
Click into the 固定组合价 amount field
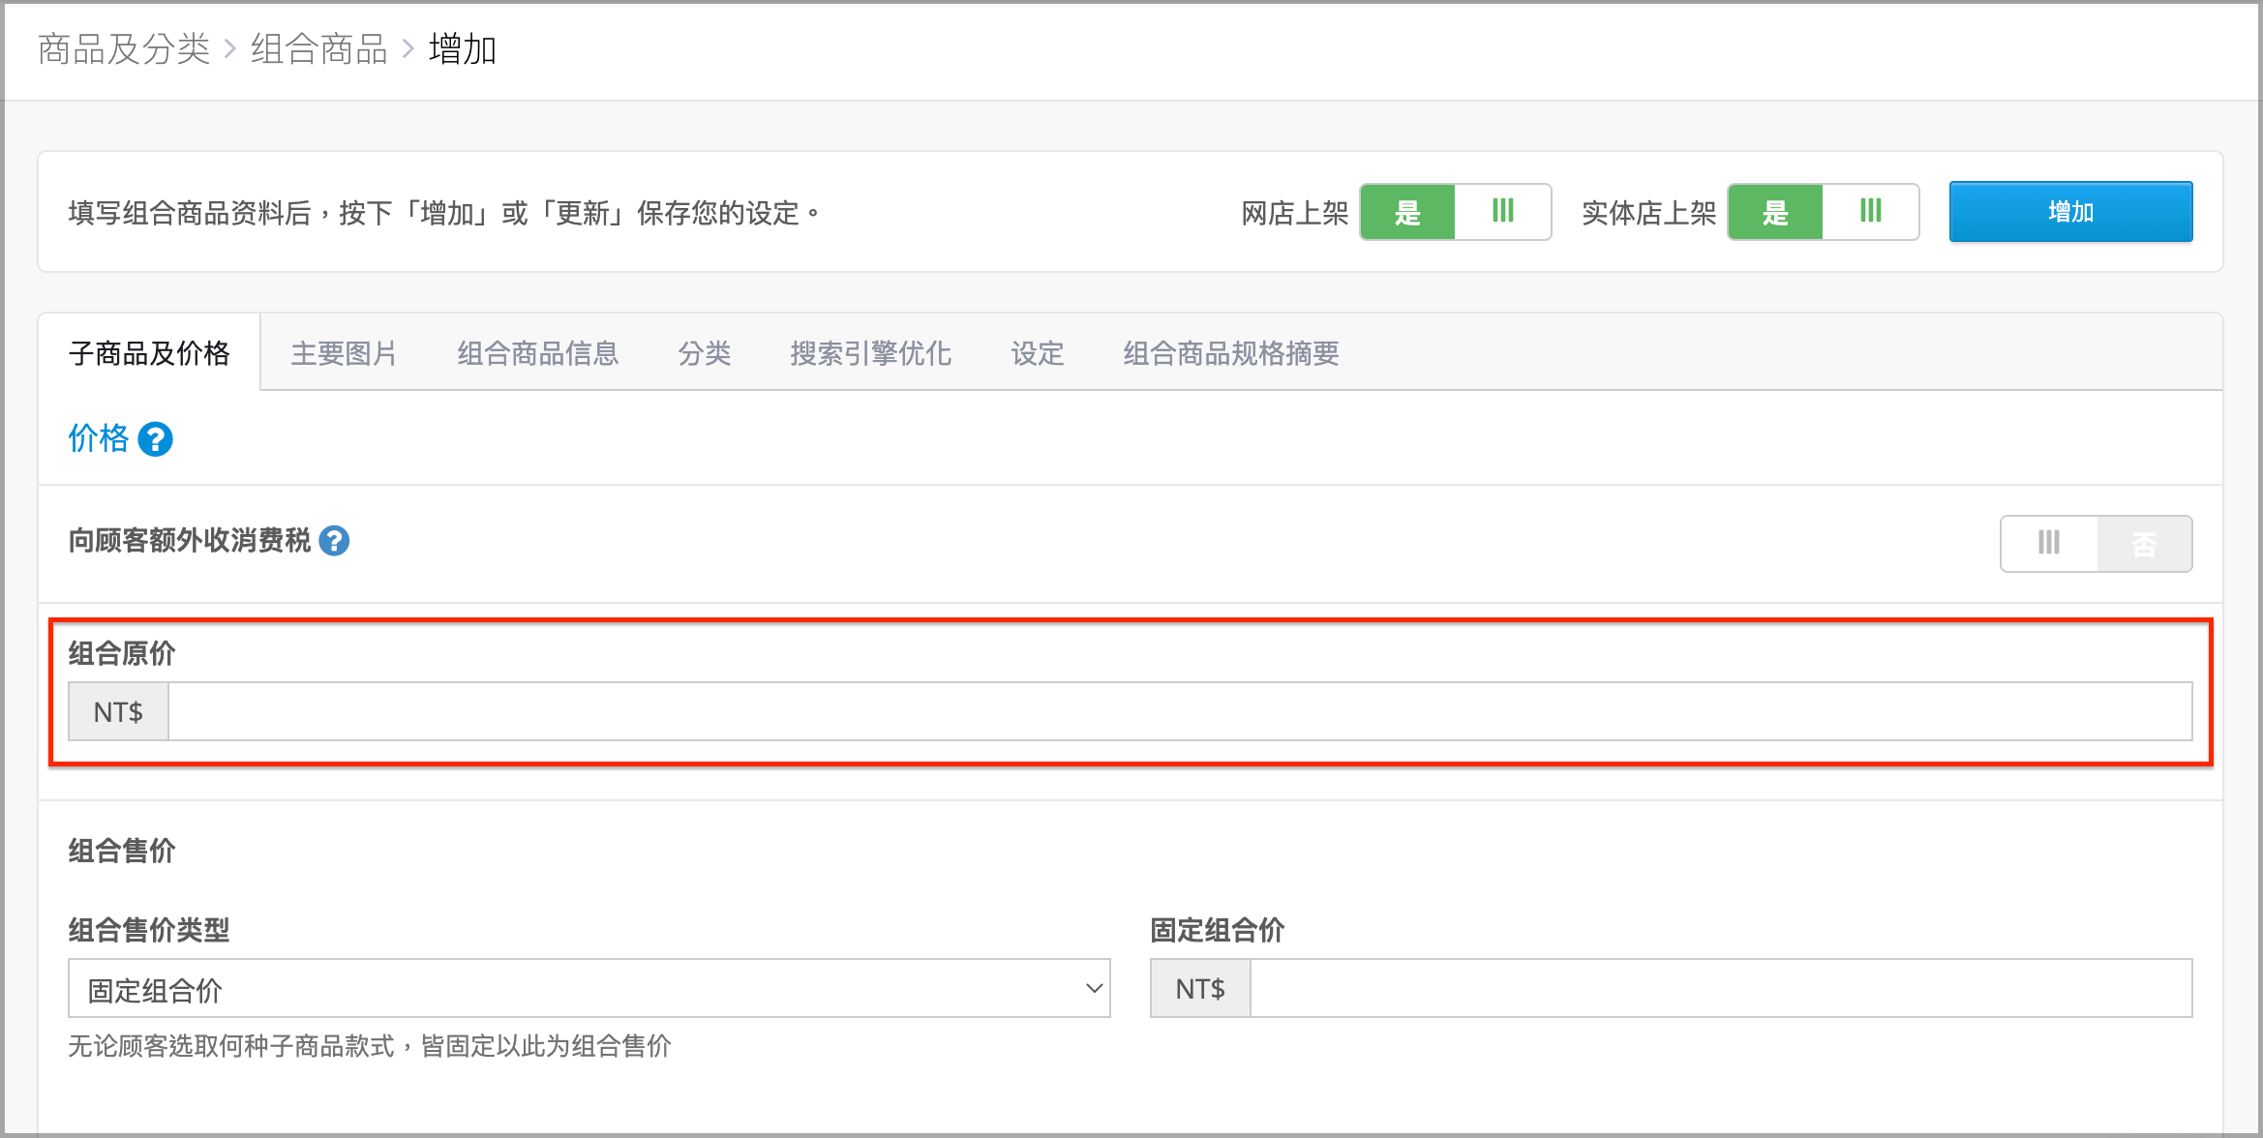tap(1721, 988)
